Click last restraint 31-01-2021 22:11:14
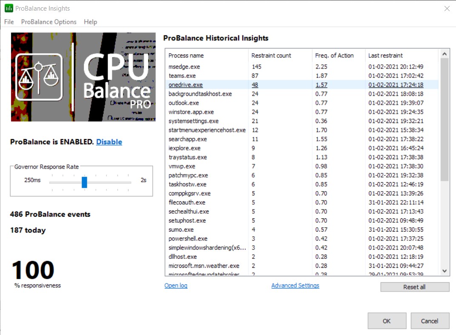Viewport: 456px width, 335px height. click(x=396, y=202)
